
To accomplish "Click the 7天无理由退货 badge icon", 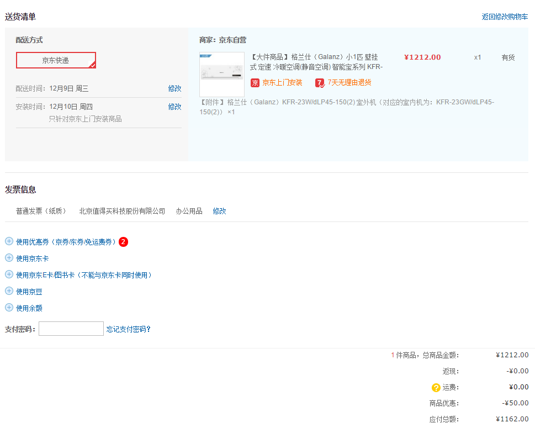I will (x=320, y=83).
